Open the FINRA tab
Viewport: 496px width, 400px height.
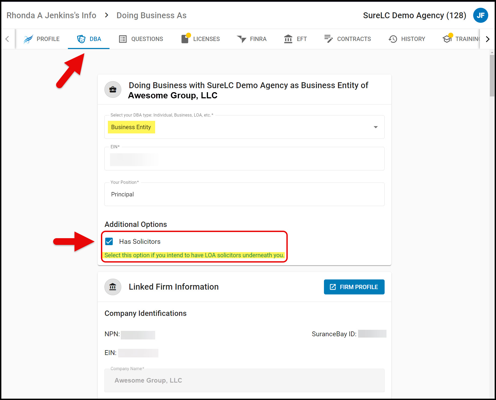(251, 39)
